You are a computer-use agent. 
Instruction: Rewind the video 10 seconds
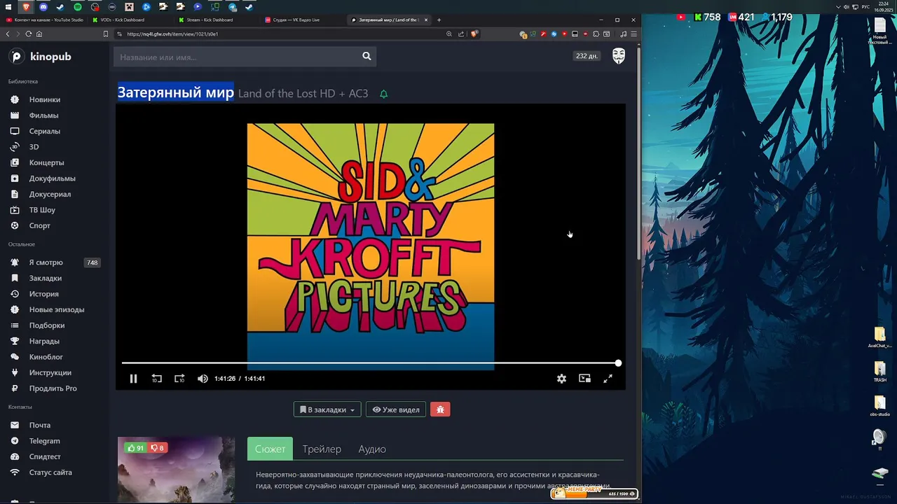coord(156,379)
